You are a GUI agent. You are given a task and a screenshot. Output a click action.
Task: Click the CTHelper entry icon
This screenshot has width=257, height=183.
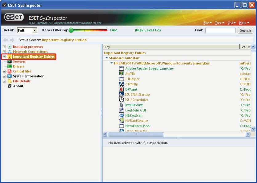coord(122,79)
